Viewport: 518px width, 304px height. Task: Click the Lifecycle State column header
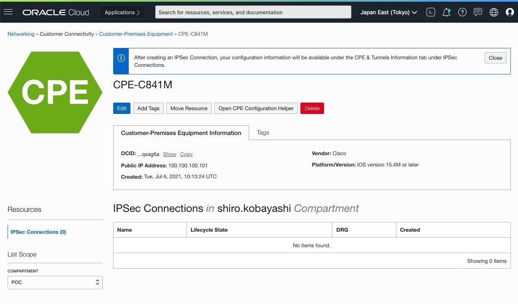(259, 230)
